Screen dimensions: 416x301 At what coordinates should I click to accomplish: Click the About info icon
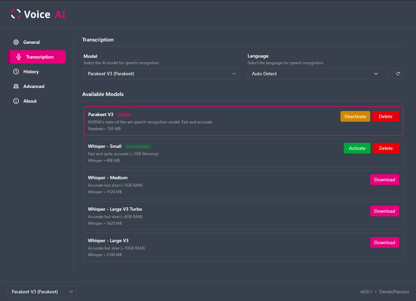16,101
